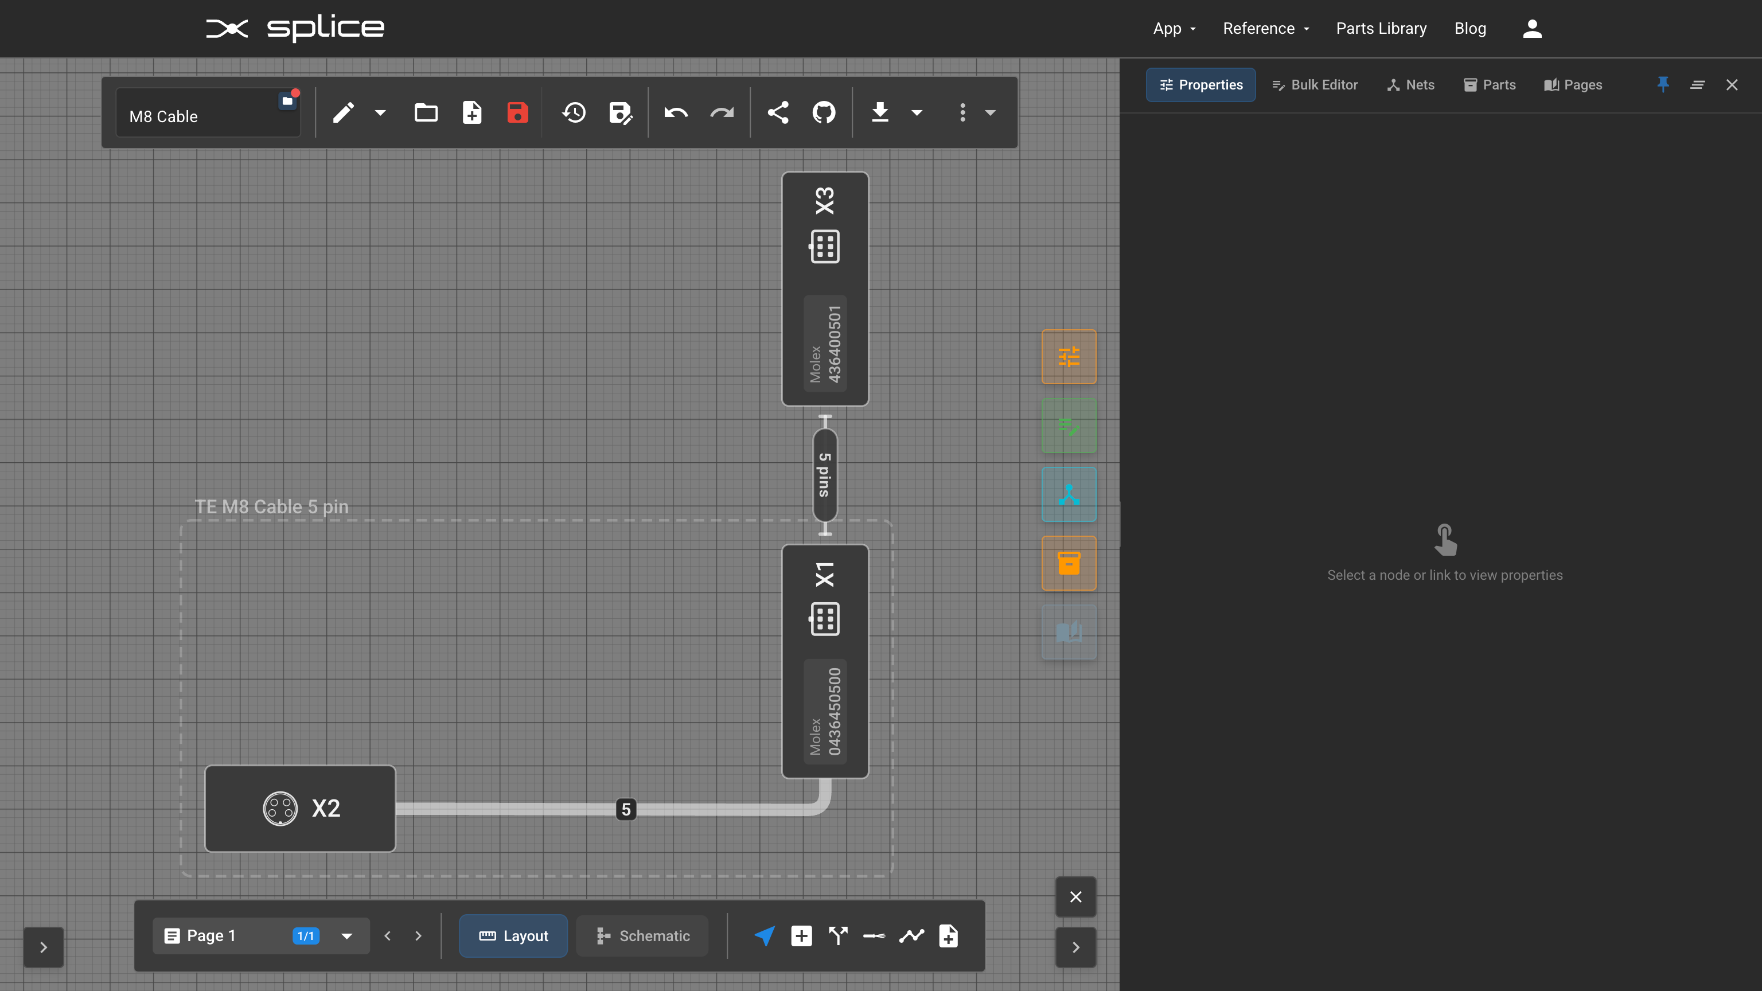Click the panel text-lines menu icon
Screen dimensions: 1762x991
1698,85
